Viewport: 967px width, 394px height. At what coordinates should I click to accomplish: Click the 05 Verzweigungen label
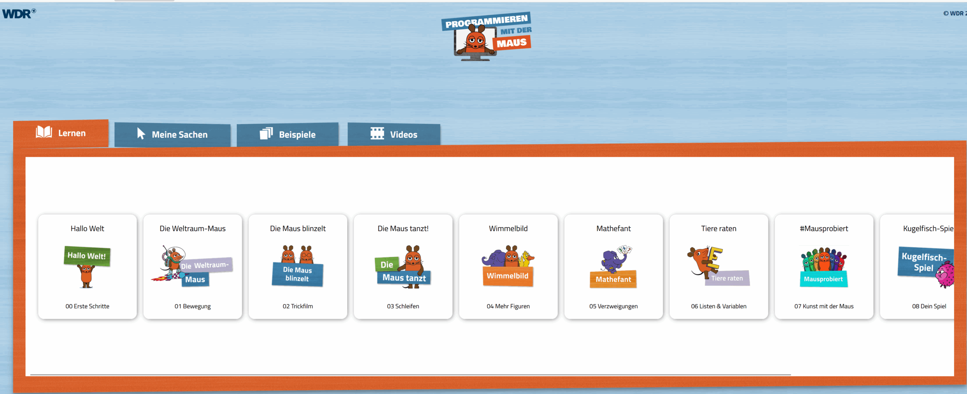(x=613, y=306)
